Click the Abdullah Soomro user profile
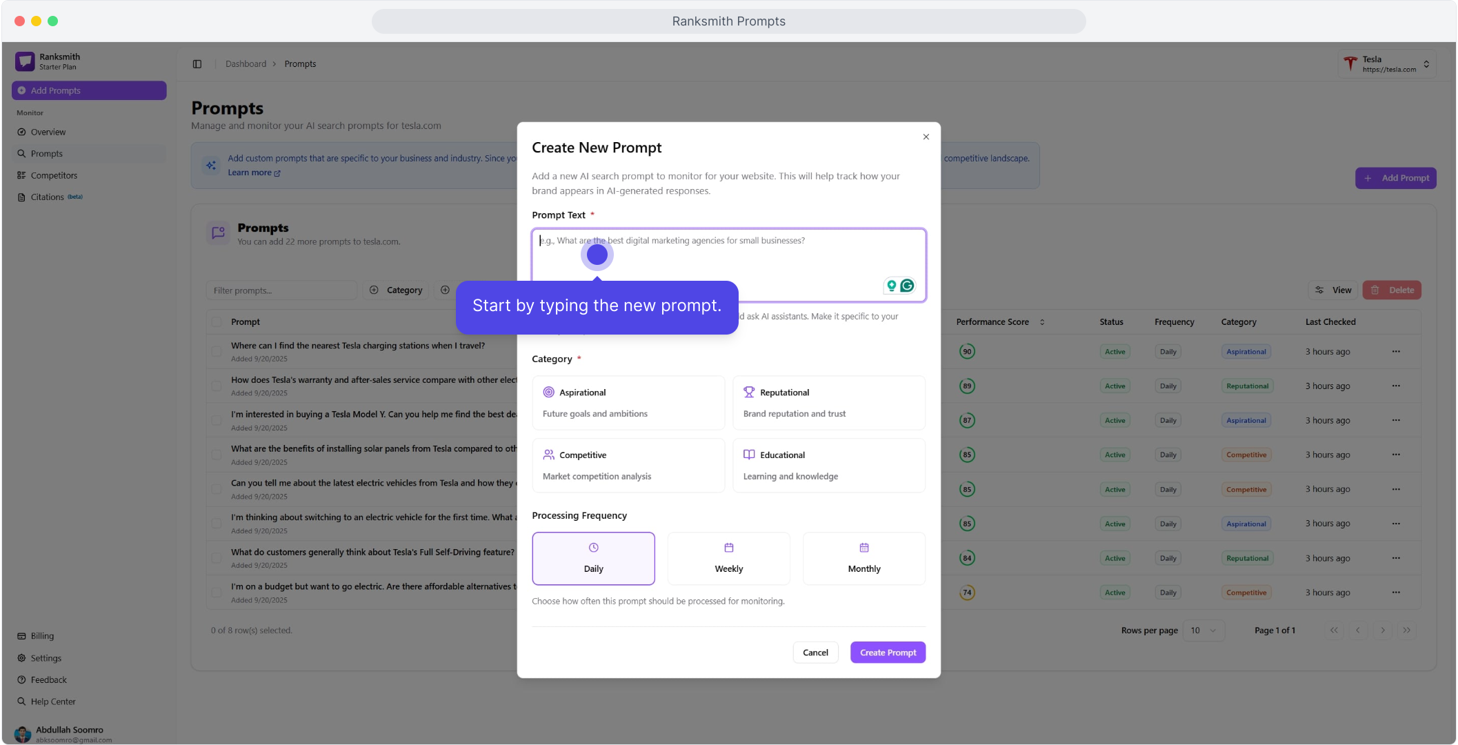This screenshot has width=1458, height=745. pos(89,734)
